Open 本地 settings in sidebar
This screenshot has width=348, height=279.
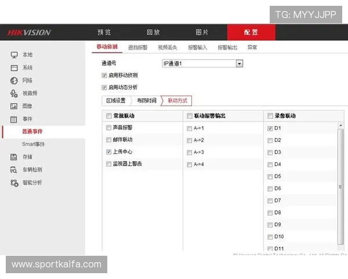pyautogui.click(x=27, y=55)
